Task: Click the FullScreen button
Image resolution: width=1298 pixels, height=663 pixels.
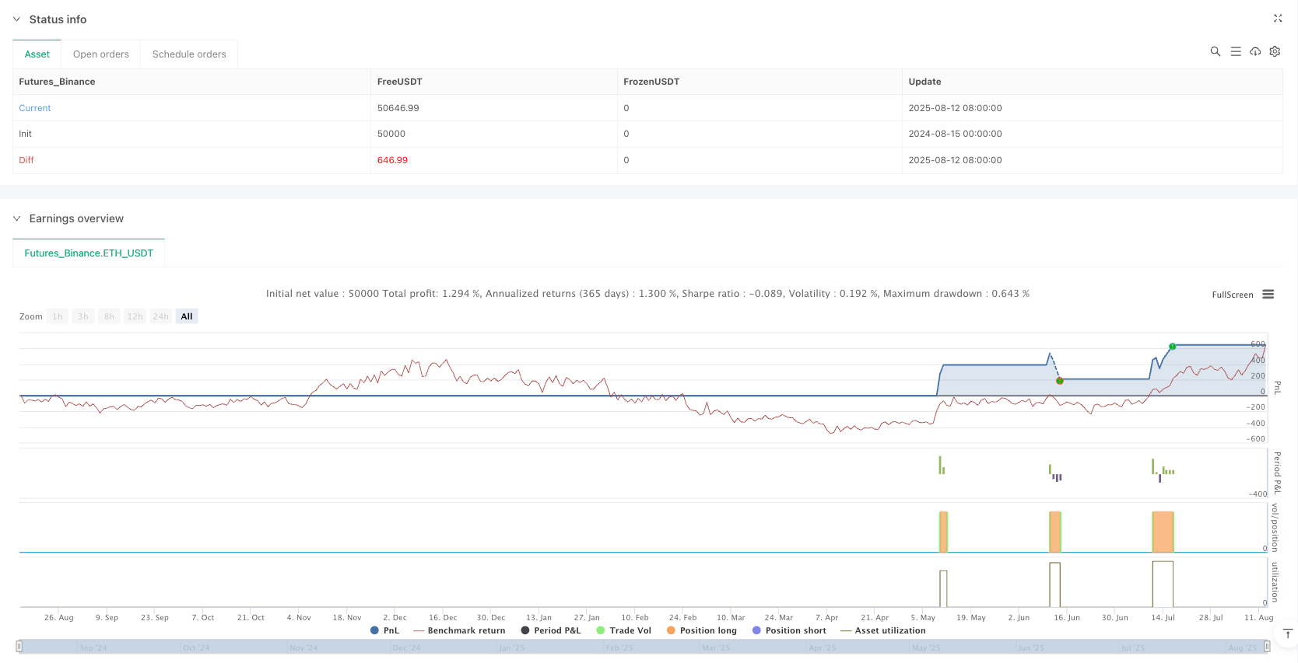Action: click(x=1232, y=295)
